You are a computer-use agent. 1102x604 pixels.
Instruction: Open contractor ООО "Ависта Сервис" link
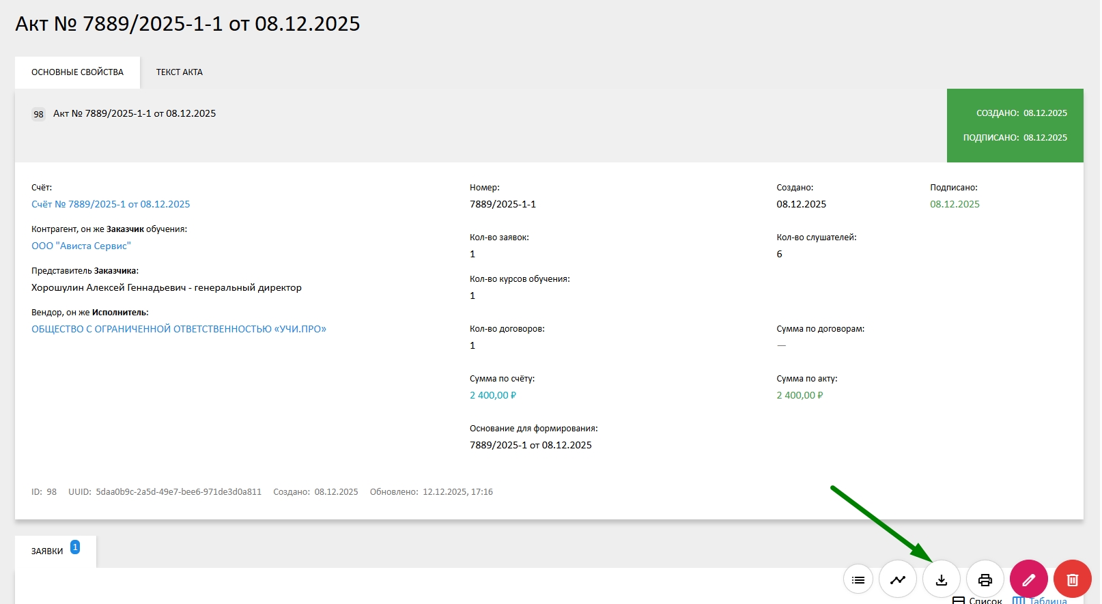coord(81,246)
